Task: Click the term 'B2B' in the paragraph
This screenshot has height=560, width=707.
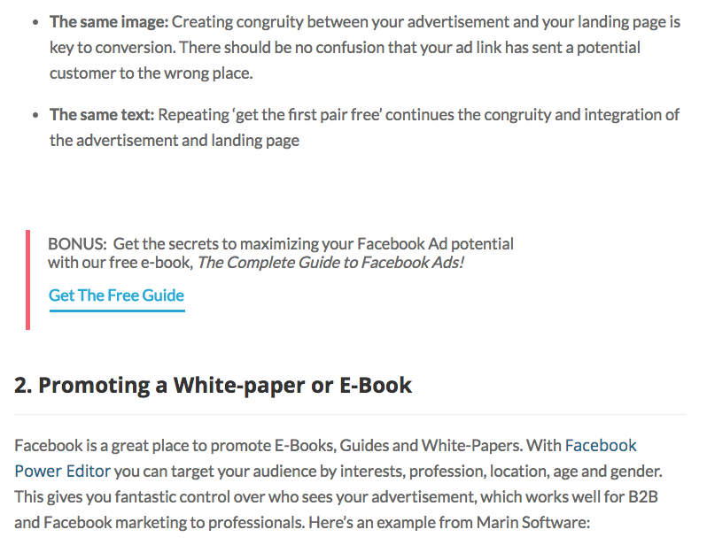Action: [x=643, y=497]
